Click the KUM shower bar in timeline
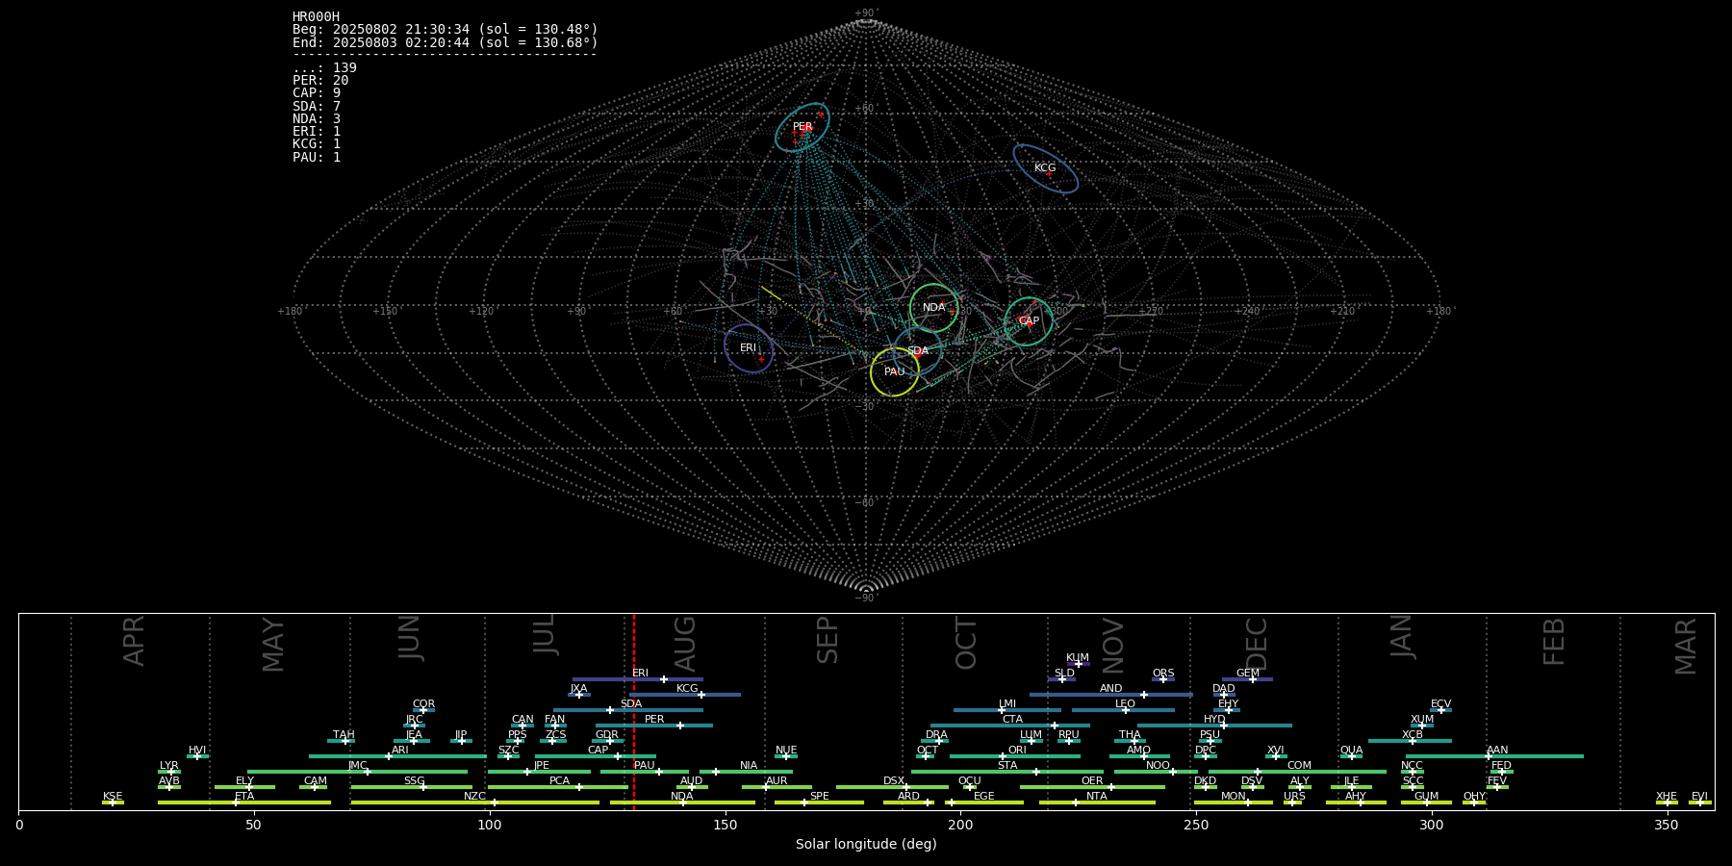The height and width of the screenshot is (866, 1732). (x=1079, y=664)
